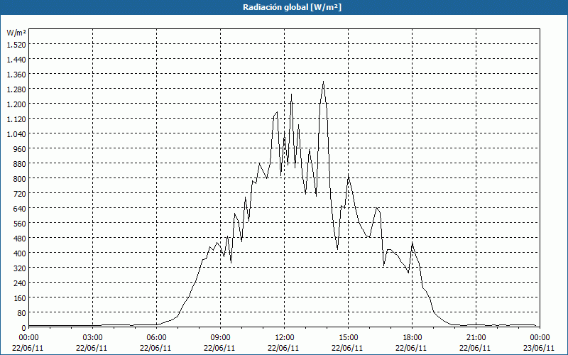This screenshot has height=355, width=568.
Task: Click the 'Radiación global [W/m²]' chart title
Action: click(292, 7)
